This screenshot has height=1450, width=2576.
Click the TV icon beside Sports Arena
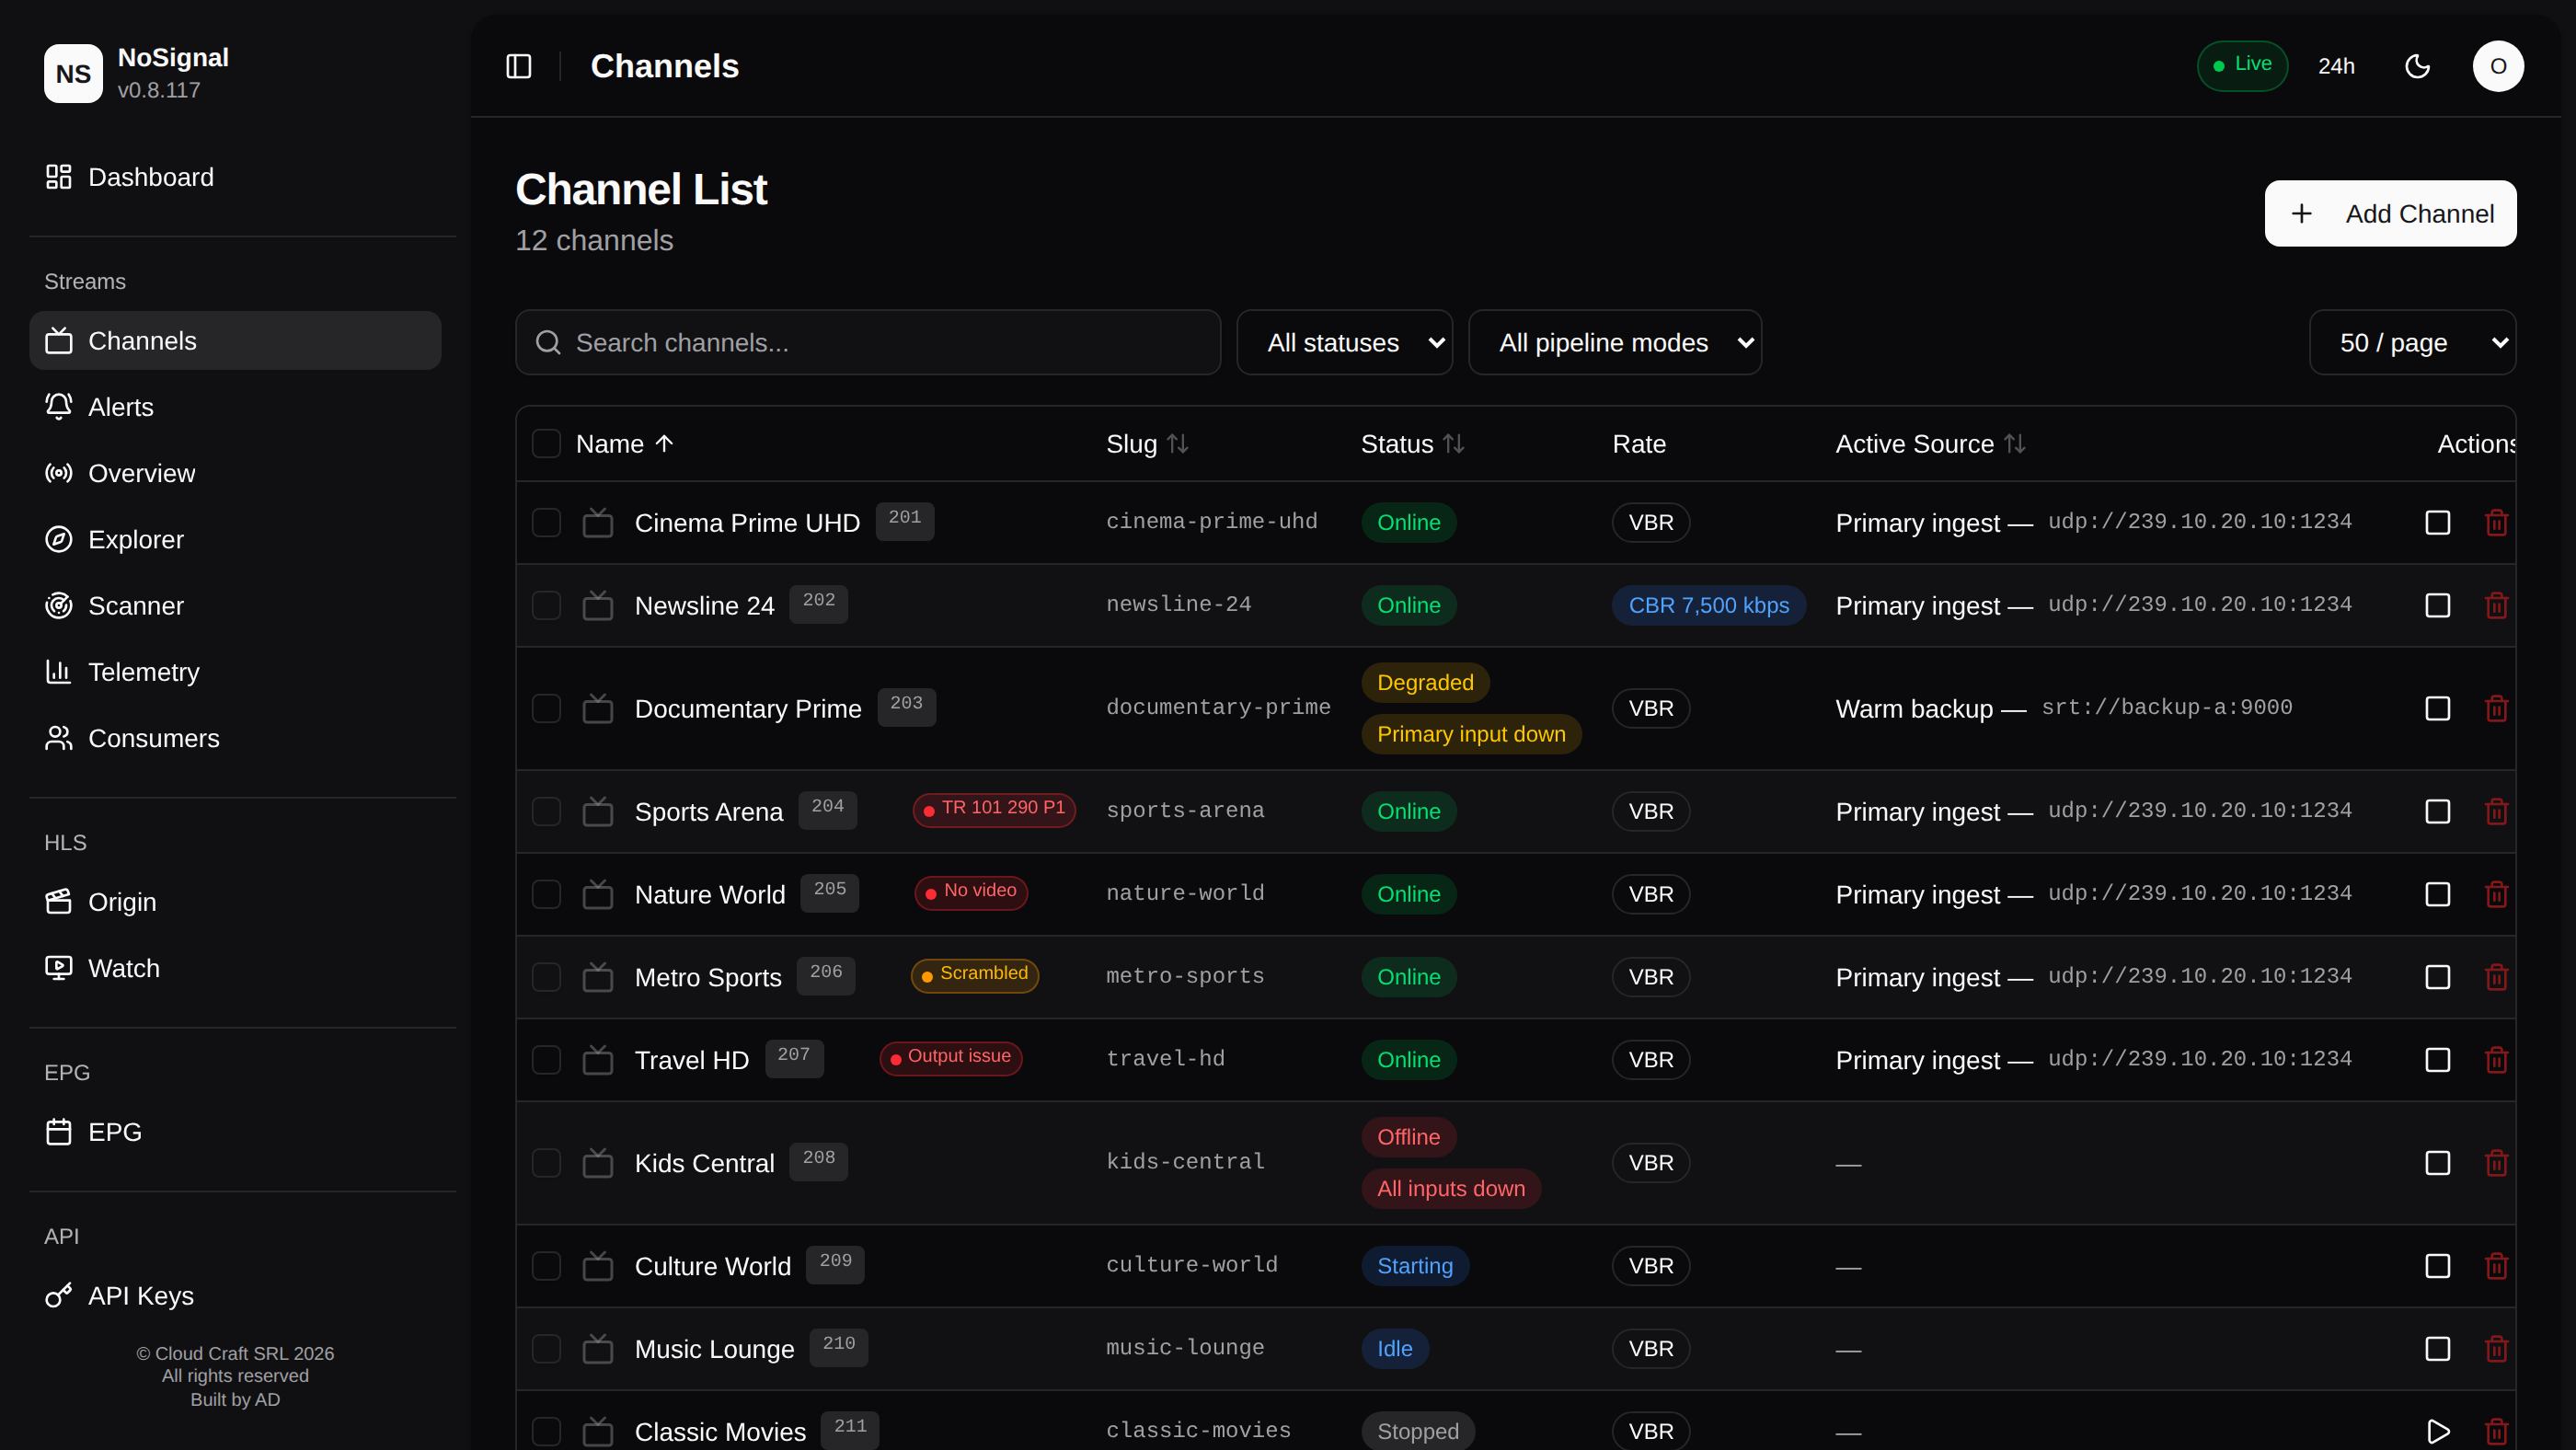click(x=597, y=811)
